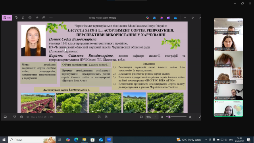Select Позняк Софія participant video thumbnail
The height and width of the screenshot is (143, 254).
(229, 108)
